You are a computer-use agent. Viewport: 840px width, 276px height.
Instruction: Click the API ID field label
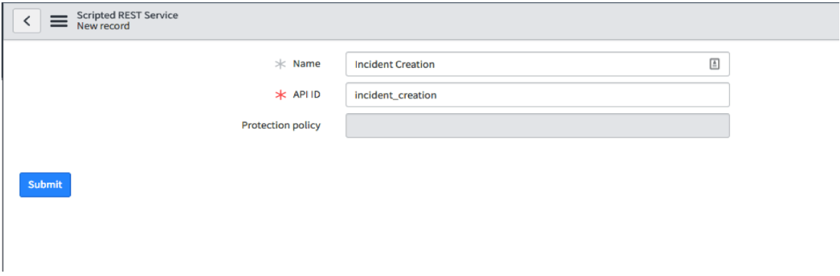pyautogui.click(x=306, y=95)
